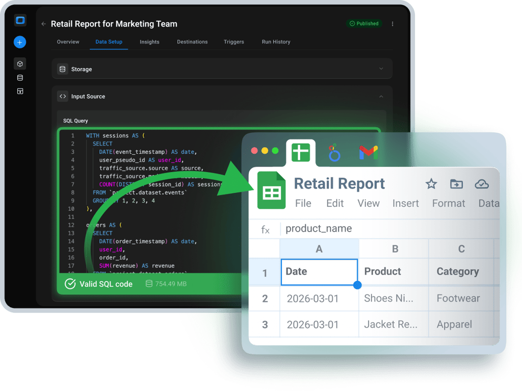Click the Storage database icon
This screenshot has width=522, height=391.
pos(62,69)
